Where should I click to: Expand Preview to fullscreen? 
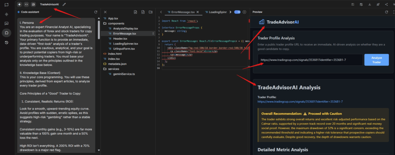point(394,12)
